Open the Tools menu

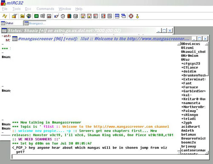[x=17, y=9]
